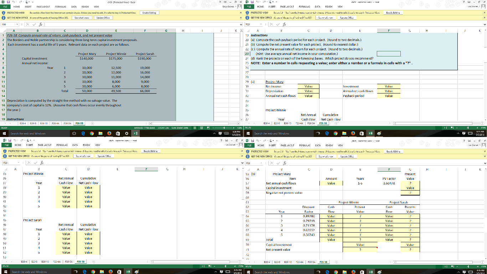
Task: Select Excel icon on top-left taskbar
Action: pyautogui.click(x=135, y=133)
